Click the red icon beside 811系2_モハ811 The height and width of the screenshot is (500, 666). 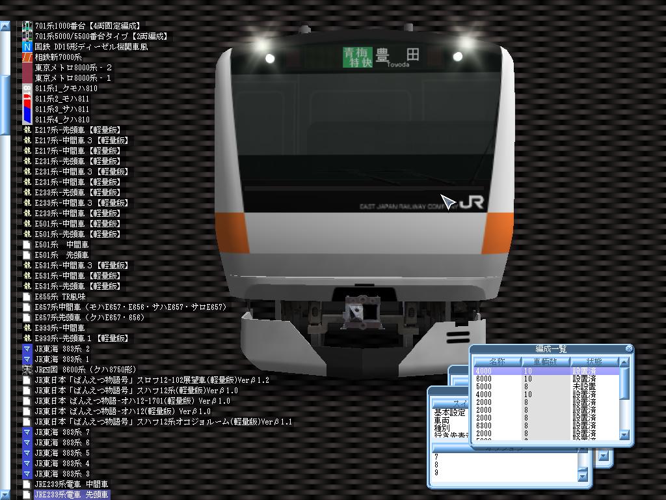(x=27, y=99)
